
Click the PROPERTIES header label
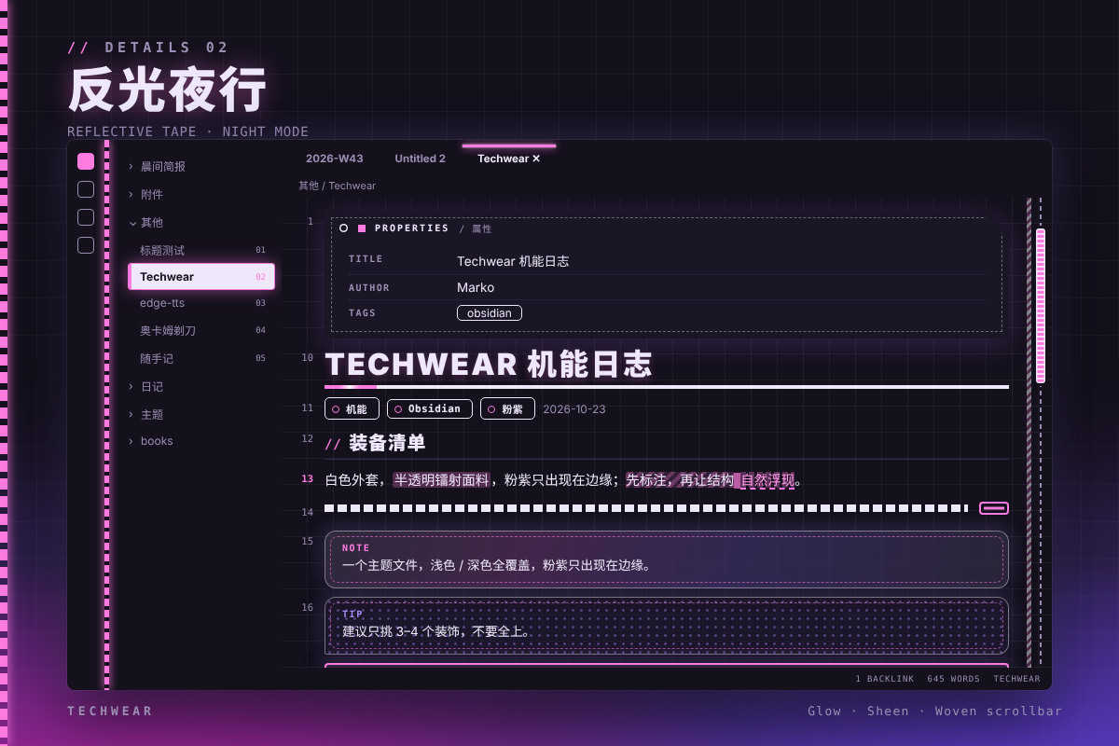411,228
